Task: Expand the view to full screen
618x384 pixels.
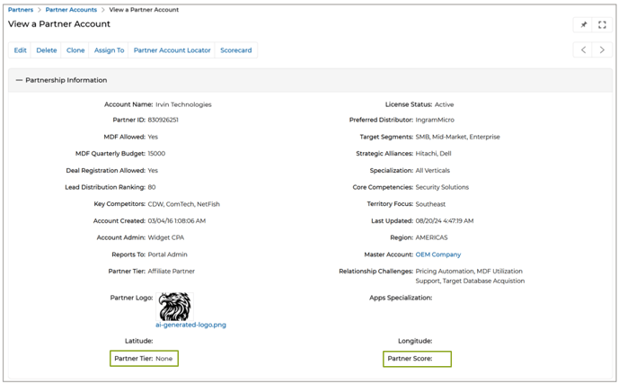Action: pyautogui.click(x=602, y=24)
